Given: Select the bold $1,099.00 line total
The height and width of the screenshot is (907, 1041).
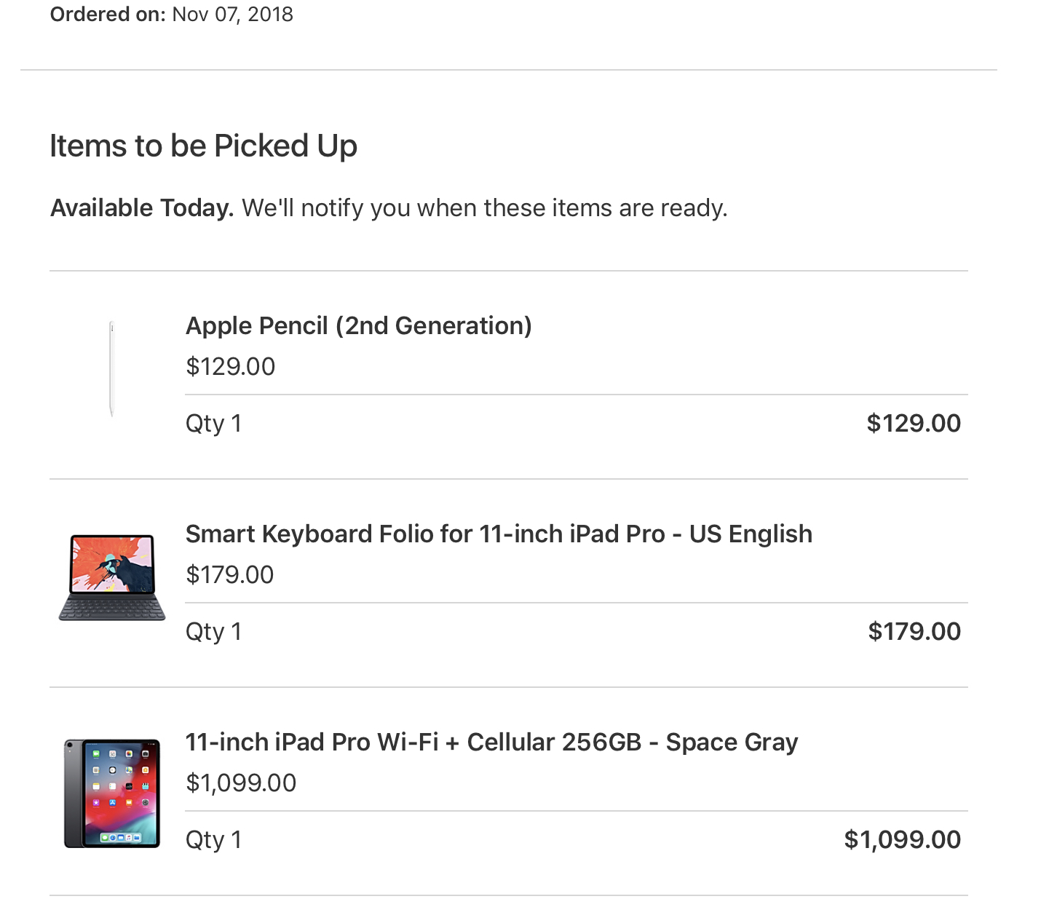Looking at the screenshot, I should (903, 839).
